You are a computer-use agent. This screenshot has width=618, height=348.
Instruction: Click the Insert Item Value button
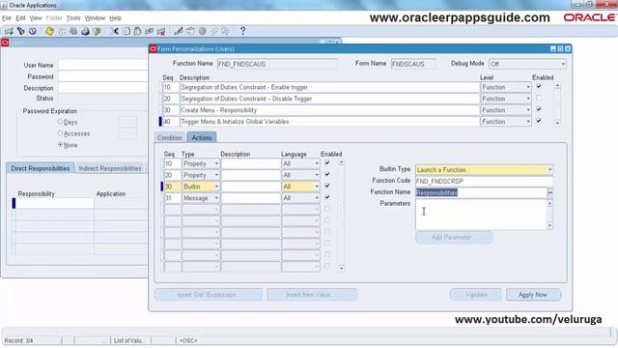pyautogui.click(x=312, y=295)
